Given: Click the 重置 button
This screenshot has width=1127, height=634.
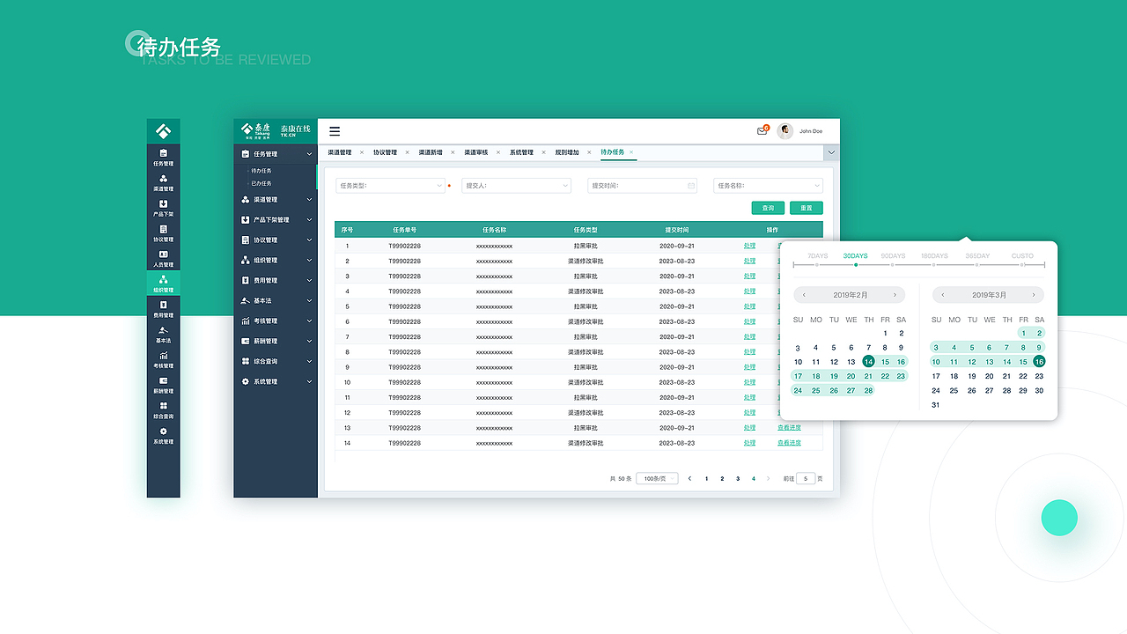Looking at the screenshot, I should click(x=807, y=208).
